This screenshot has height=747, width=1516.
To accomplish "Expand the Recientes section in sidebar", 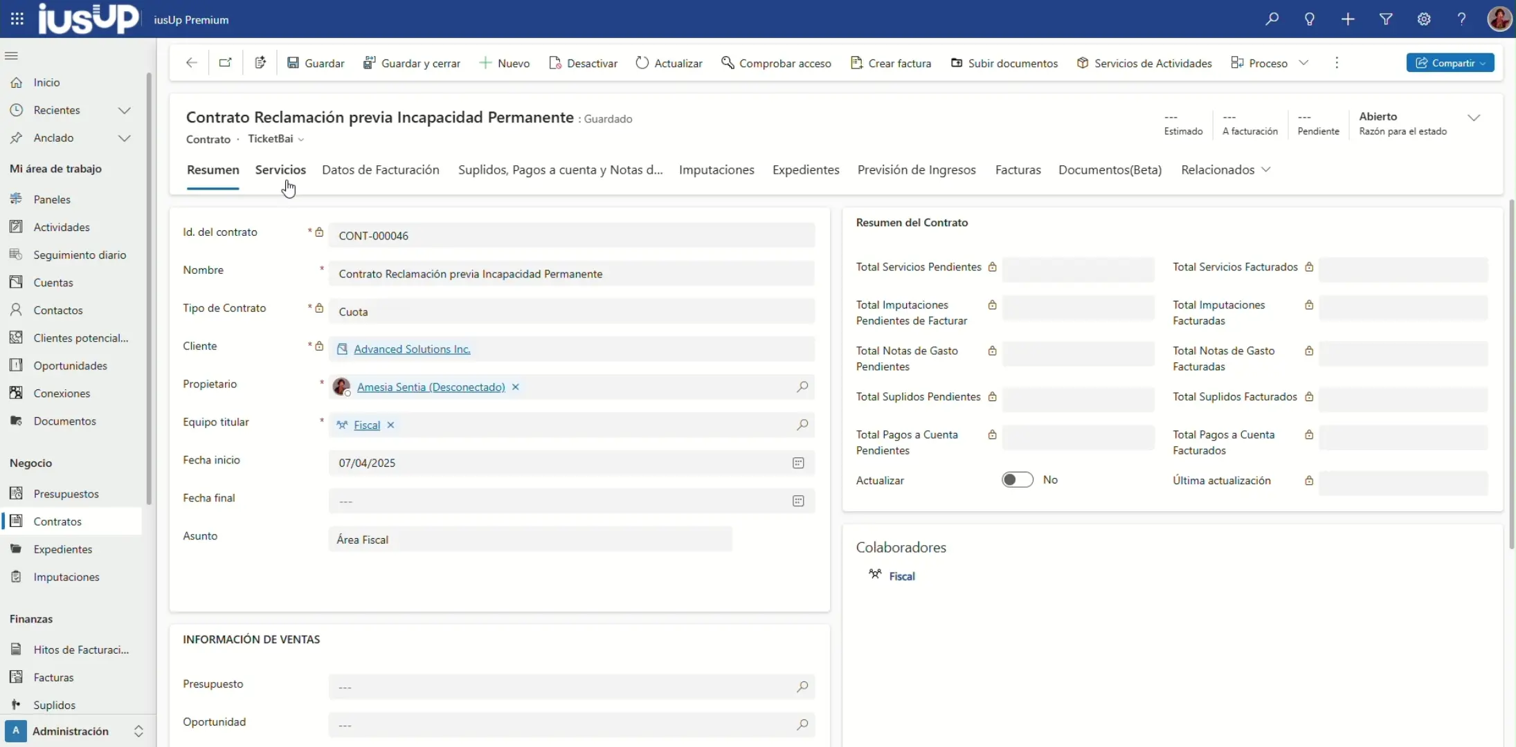I will pyautogui.click(x=124, y=110).
